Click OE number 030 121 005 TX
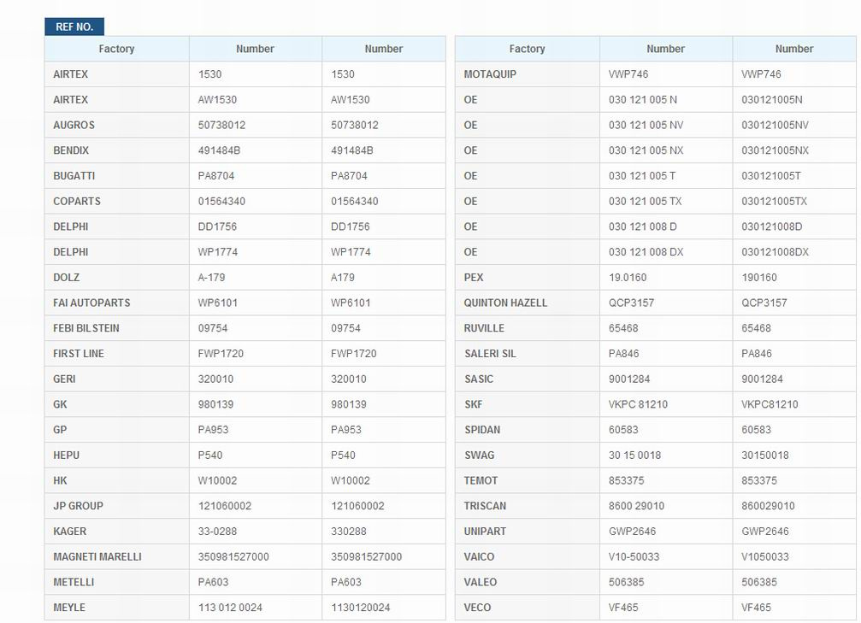This screenshot has height=623, width=861. click(645, 202)
